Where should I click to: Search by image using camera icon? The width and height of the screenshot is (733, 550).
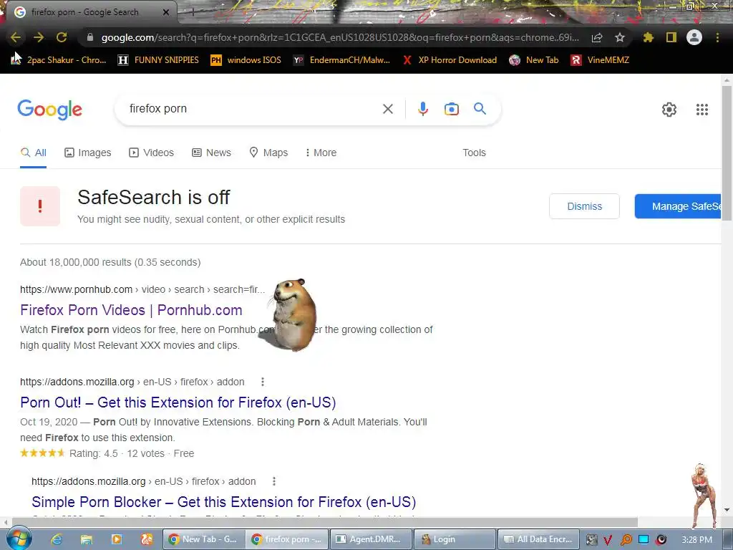(451, 109)
